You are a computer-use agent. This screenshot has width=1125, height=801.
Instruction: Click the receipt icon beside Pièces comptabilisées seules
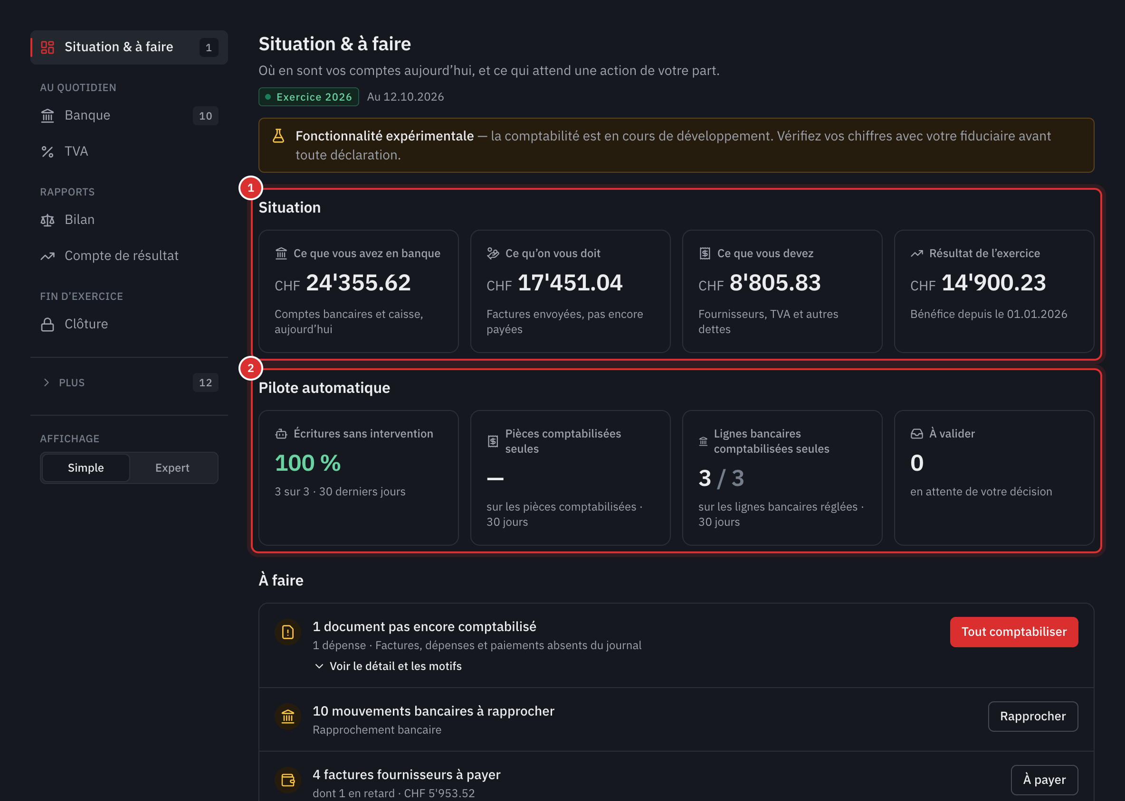click(492, 441)
